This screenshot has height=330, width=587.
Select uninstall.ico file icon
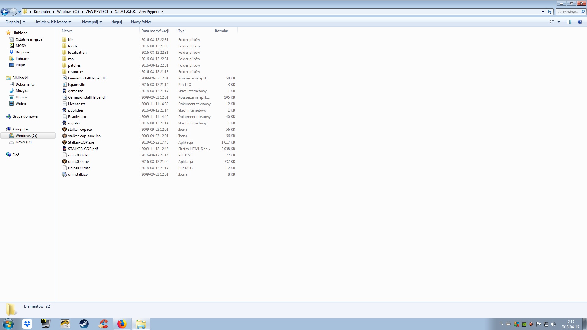[64, 174]
